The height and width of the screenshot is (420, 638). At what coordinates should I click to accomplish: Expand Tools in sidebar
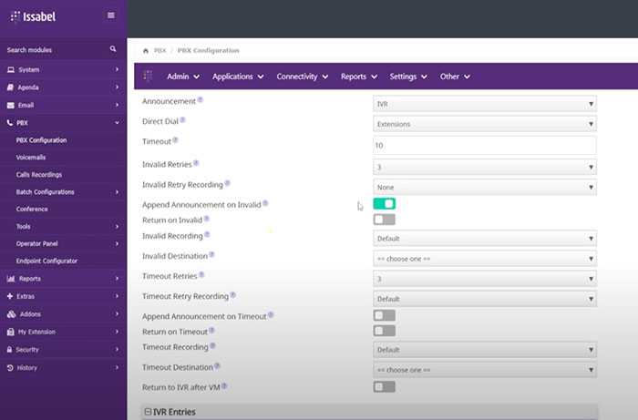64,227
